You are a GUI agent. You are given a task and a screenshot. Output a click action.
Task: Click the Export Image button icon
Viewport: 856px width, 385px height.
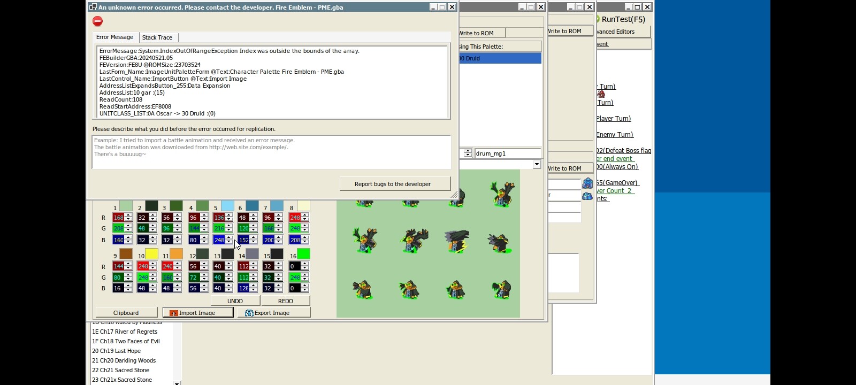249,313
